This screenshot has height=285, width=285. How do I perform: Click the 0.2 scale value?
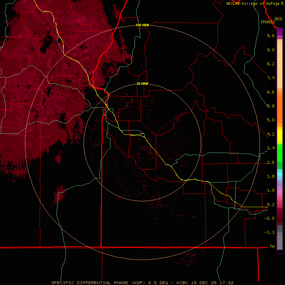271,205
